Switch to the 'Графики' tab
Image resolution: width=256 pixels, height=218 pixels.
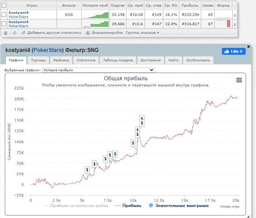pos(16,60)
